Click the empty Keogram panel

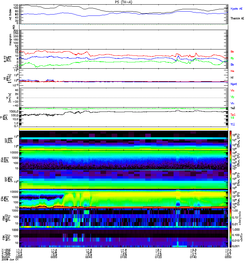[x=124, y=39]
